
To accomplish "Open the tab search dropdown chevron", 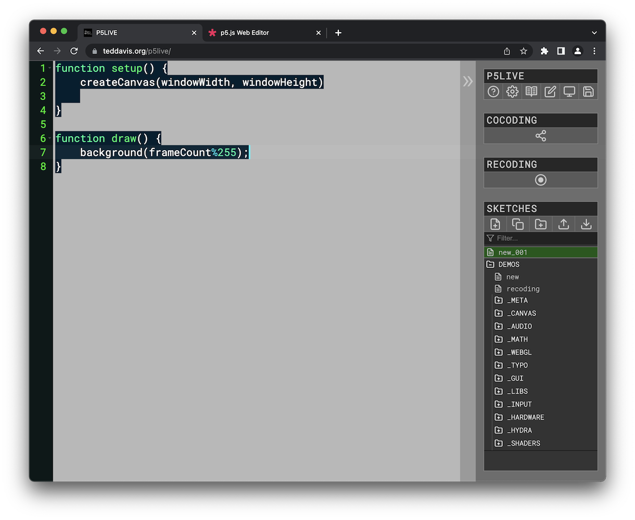I will 594,33.
